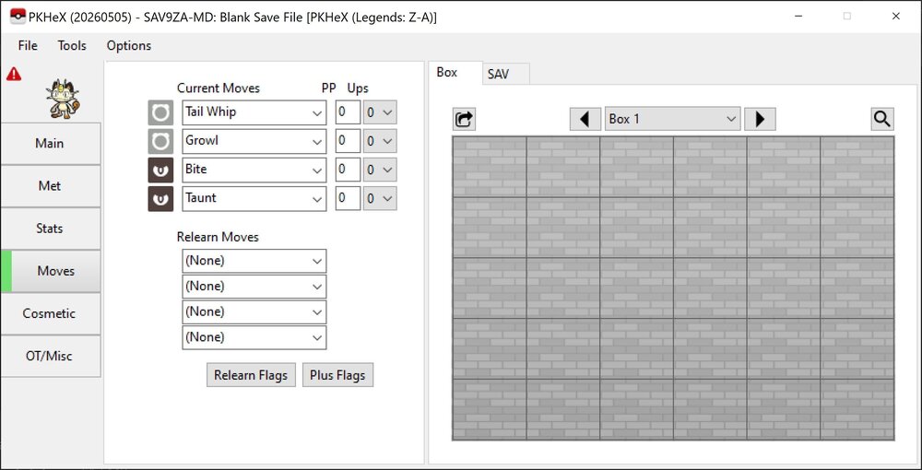The image size is (922, 470).
Task: Open the File menu
Action: coord(28,46)
